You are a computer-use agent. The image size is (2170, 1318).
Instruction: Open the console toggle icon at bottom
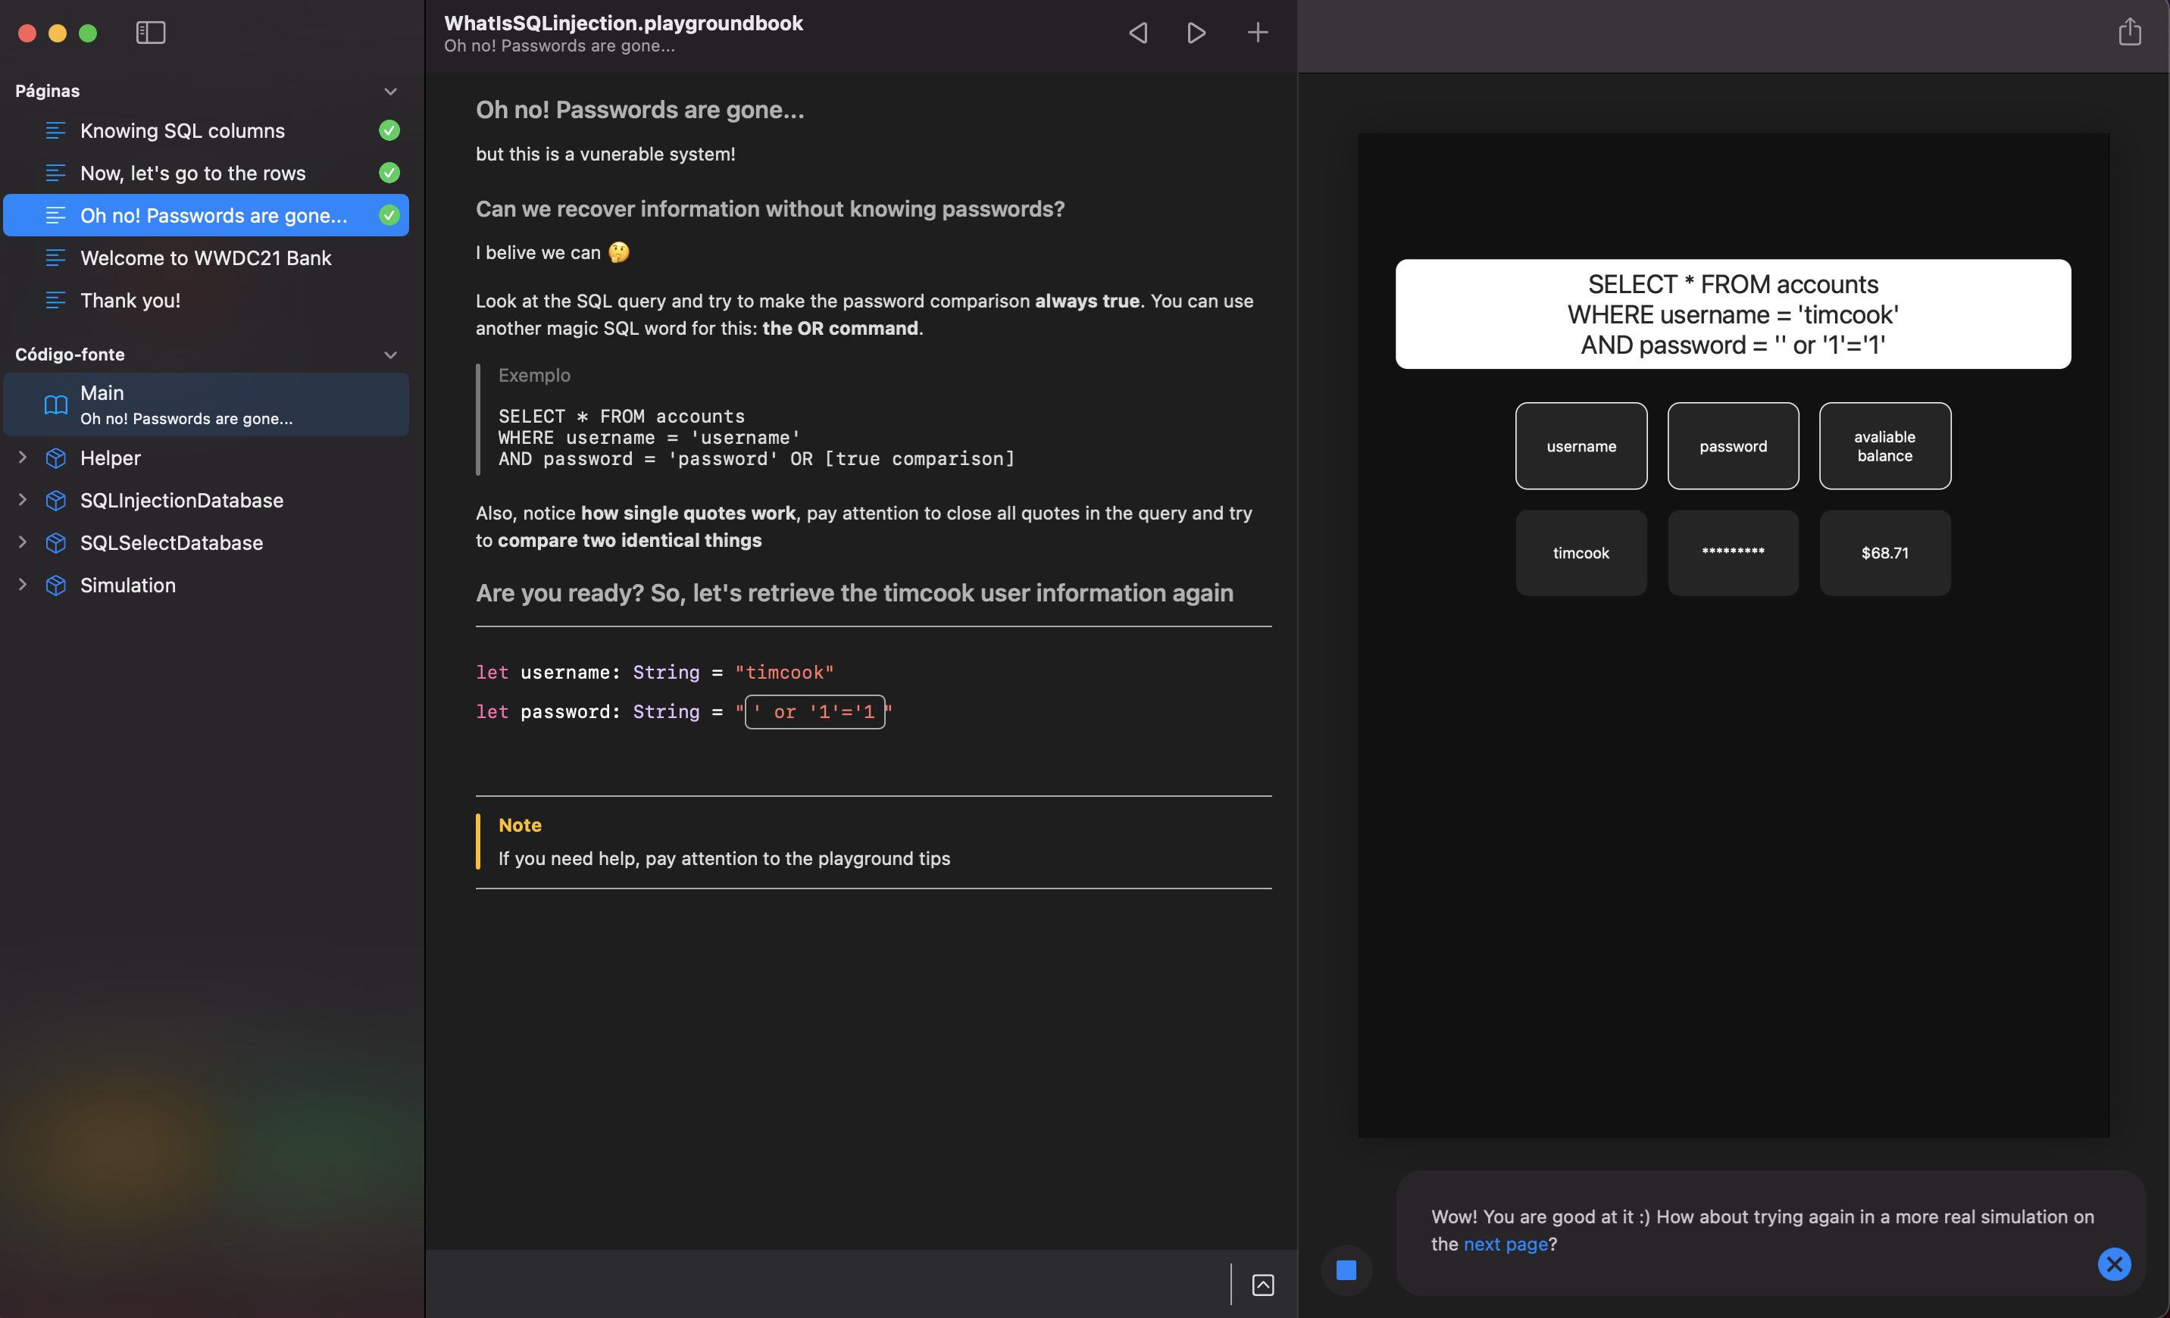[x=1263, y=1285]
